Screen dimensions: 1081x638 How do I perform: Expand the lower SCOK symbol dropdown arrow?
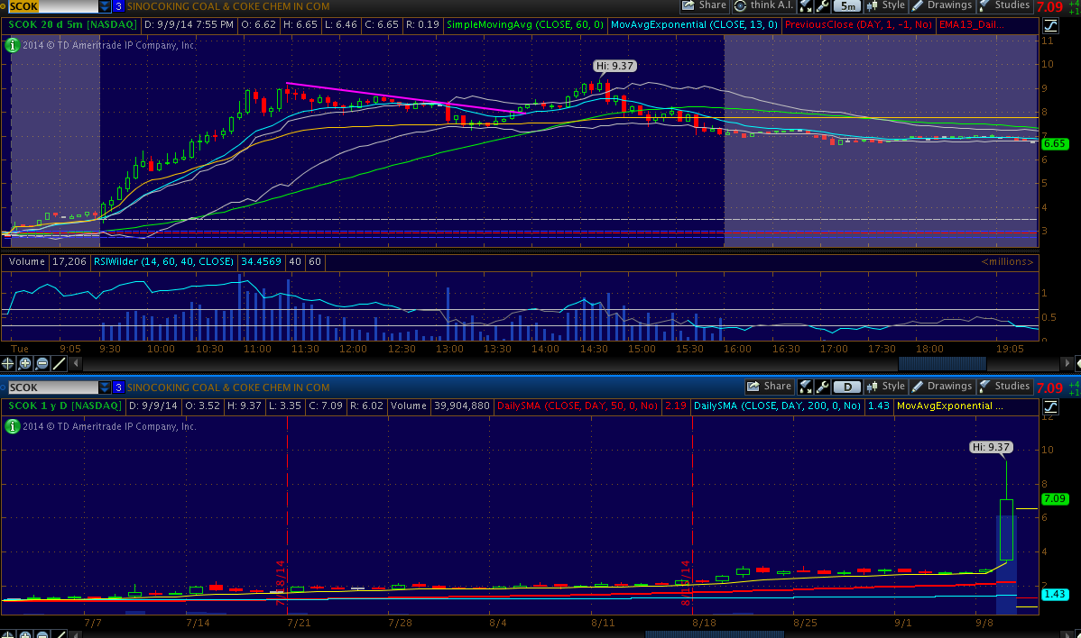point(105,387)
